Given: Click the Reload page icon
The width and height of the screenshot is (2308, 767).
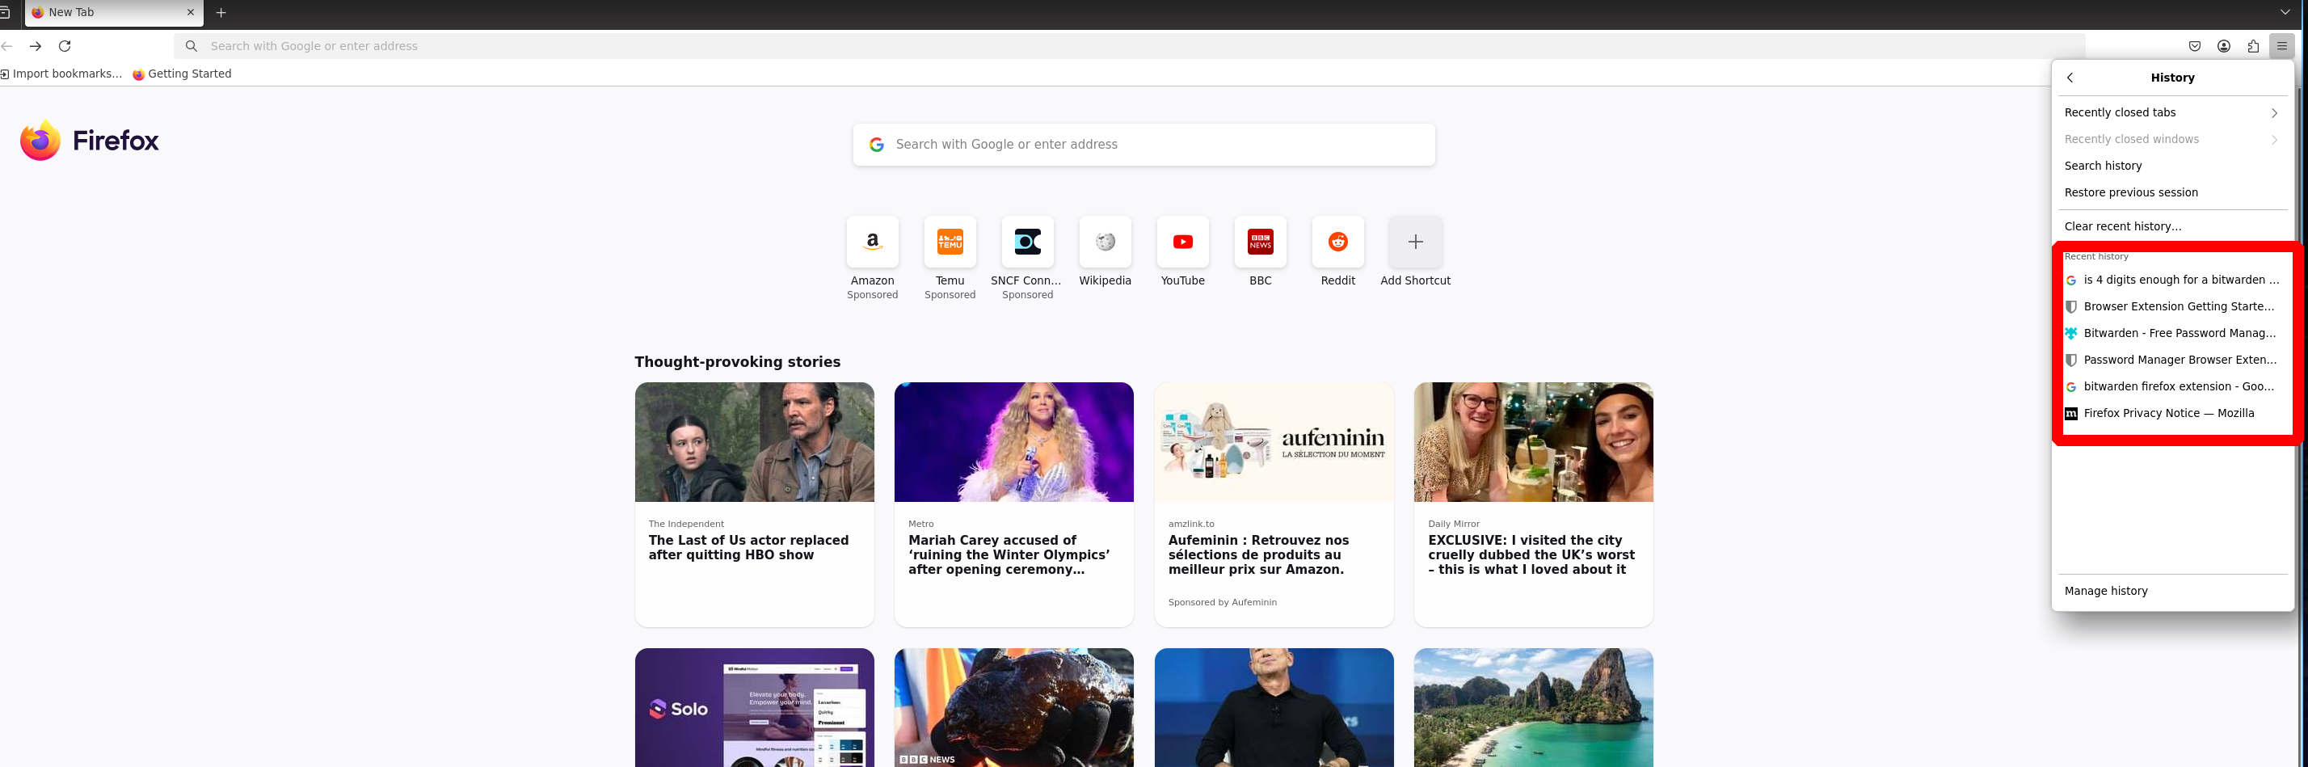Looking at the screenshot, I should pyautogui.click(x=65, y=46).
